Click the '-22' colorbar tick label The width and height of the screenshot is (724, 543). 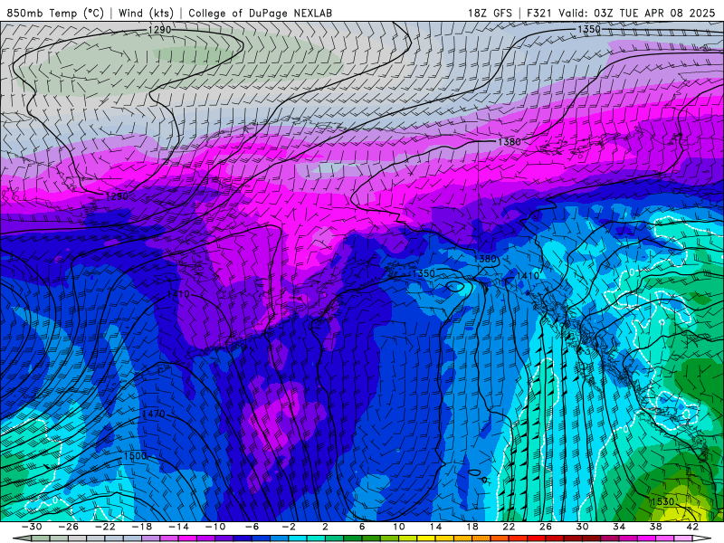click(105, 527)
